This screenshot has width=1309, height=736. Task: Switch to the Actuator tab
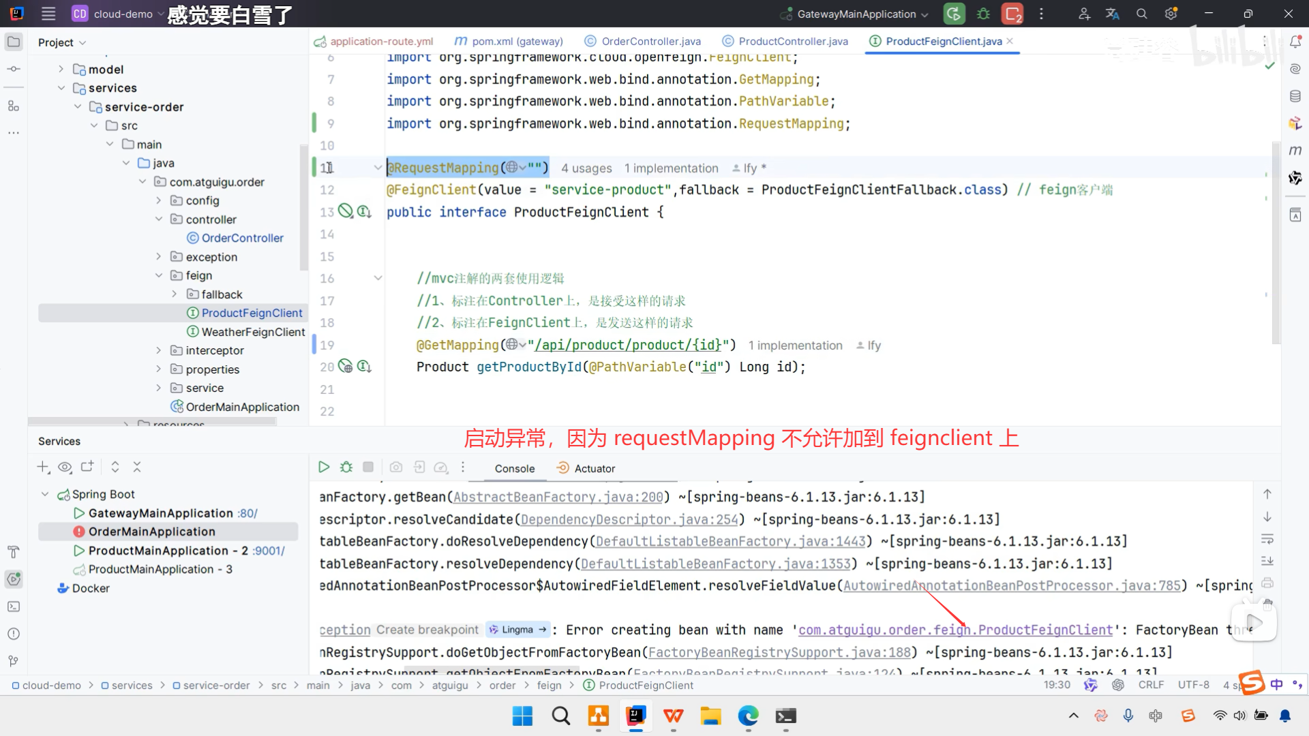594,469
